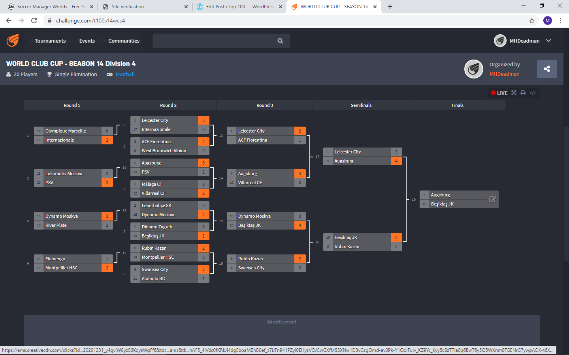Bookmark this page with star icon
This screenshot has width=569, height=355.
coord(532,21)
